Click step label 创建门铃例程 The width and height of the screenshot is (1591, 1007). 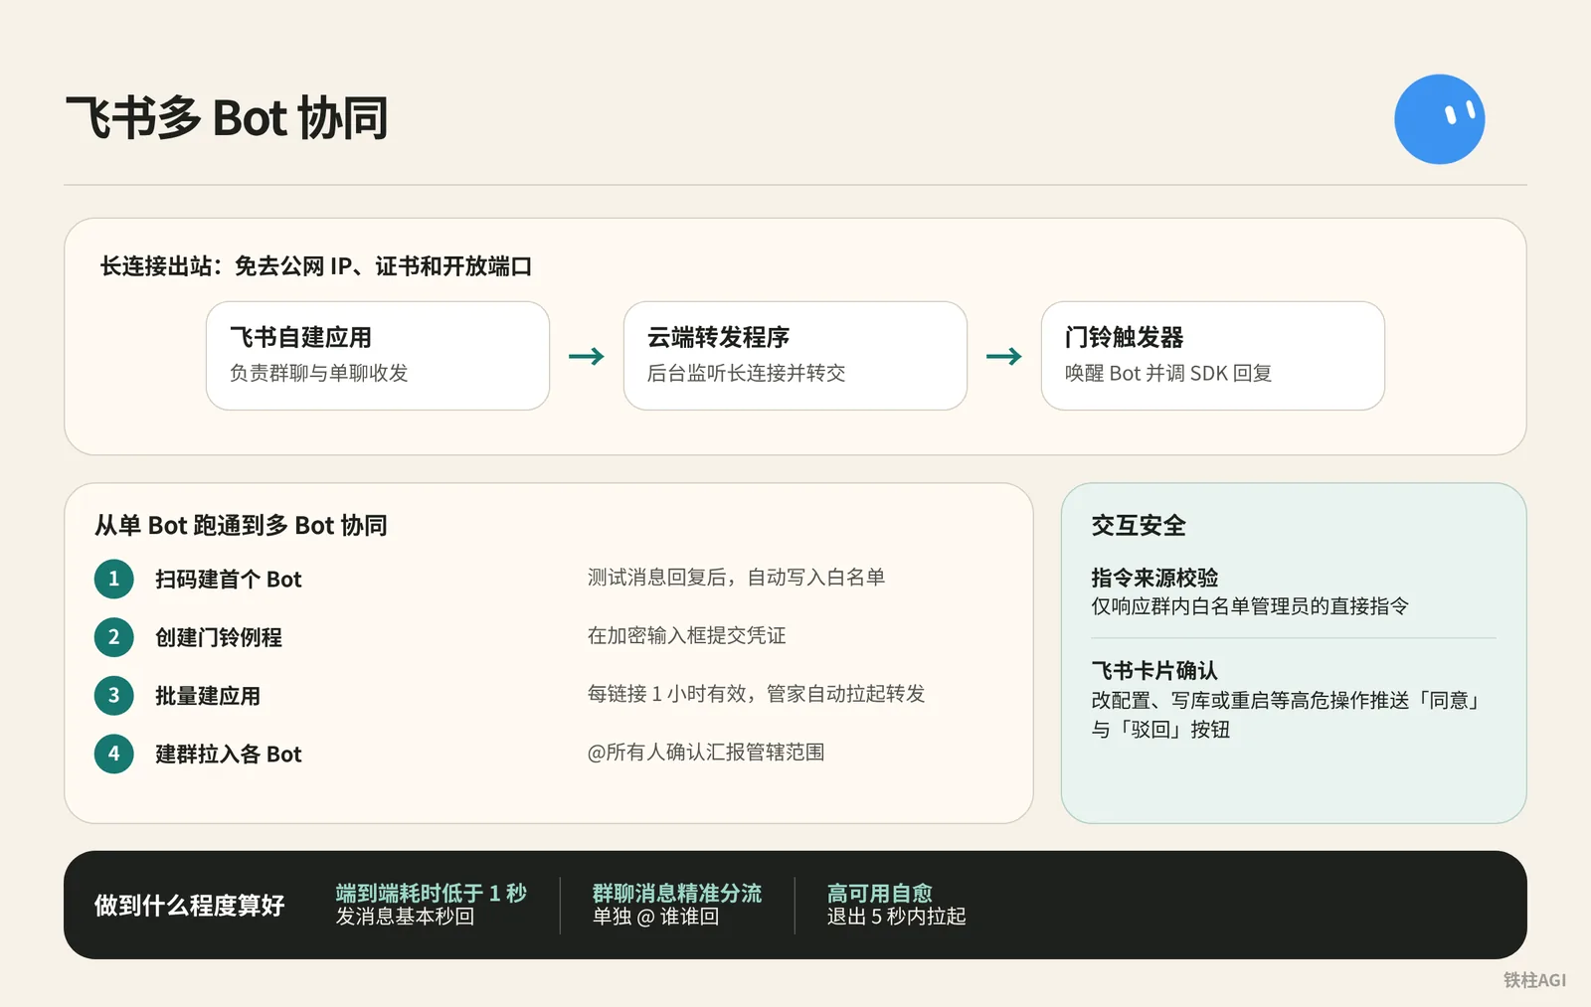pyautogui.click(x=219, y=637)
